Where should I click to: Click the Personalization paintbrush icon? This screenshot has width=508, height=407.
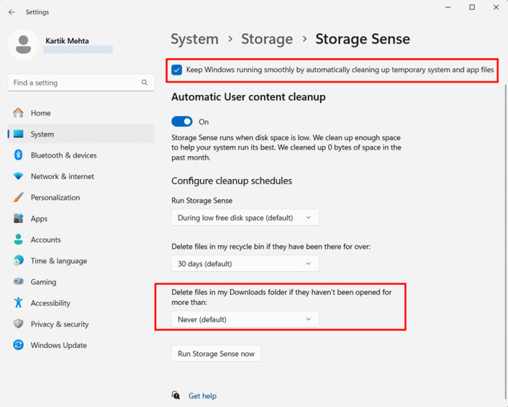[18, 197]
